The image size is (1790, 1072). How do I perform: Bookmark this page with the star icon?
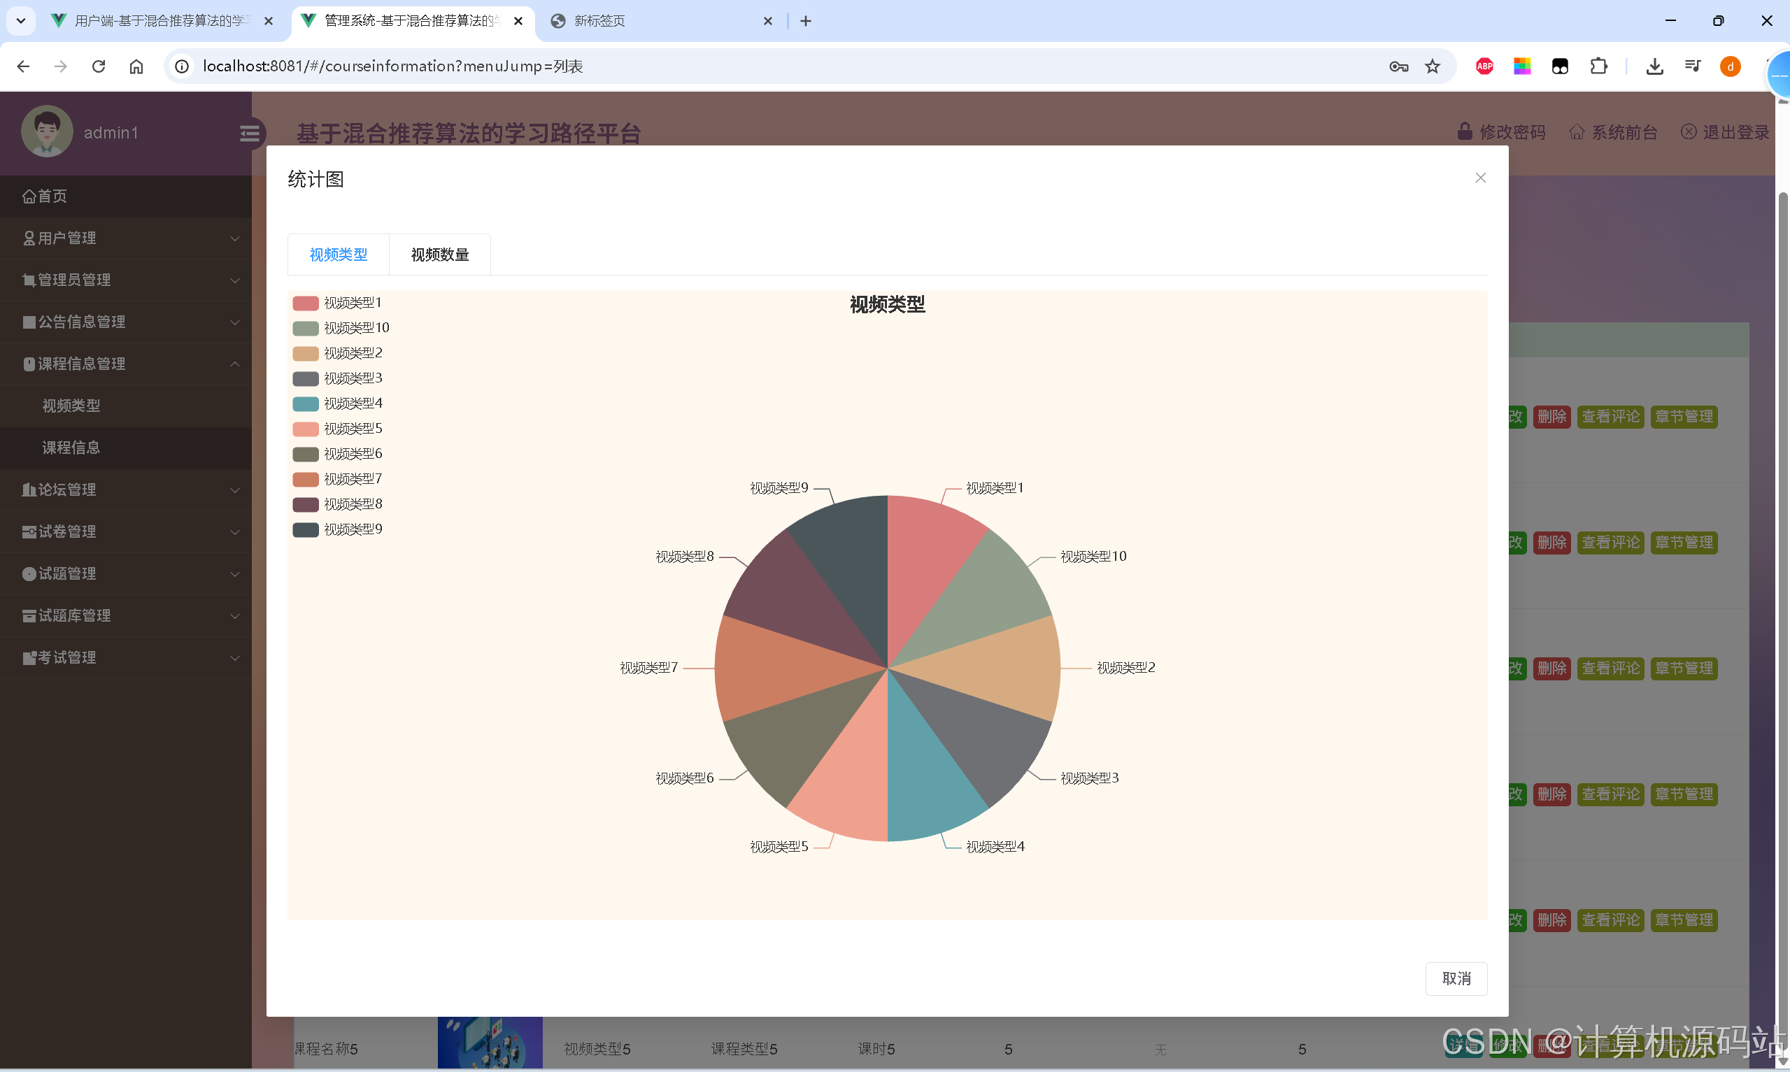[x=1433, y=66]
